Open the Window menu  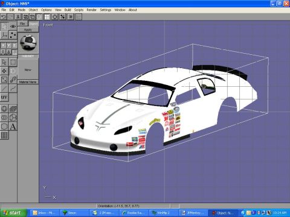(120, 10)
